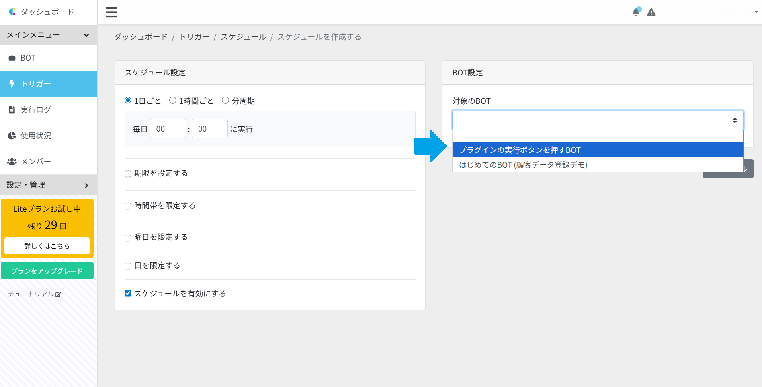
Task: Open the チュートリアル link
Action: pos(35,294)
